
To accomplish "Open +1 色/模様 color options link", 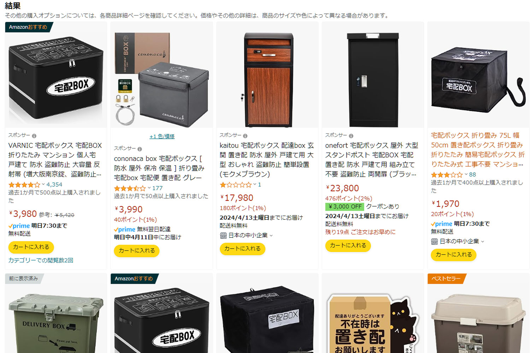I will click(x=162, y=136).
